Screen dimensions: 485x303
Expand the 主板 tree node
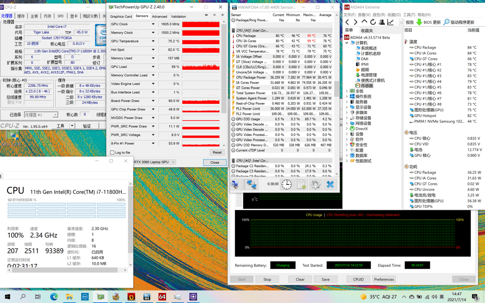coord(347,91)
